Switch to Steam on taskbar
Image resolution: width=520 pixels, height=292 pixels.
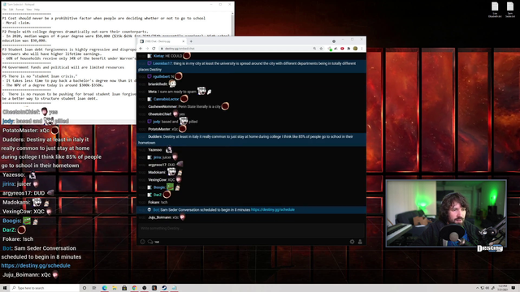pyautogui.click(x=164, y=288)
